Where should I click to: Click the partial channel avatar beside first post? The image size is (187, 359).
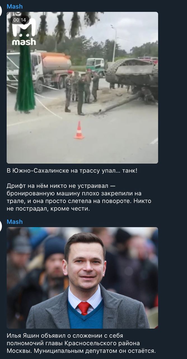point(1,10)
